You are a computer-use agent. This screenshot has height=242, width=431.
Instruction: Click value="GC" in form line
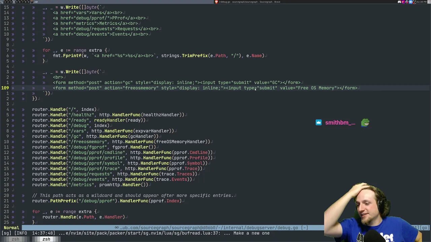coord(267,82)
